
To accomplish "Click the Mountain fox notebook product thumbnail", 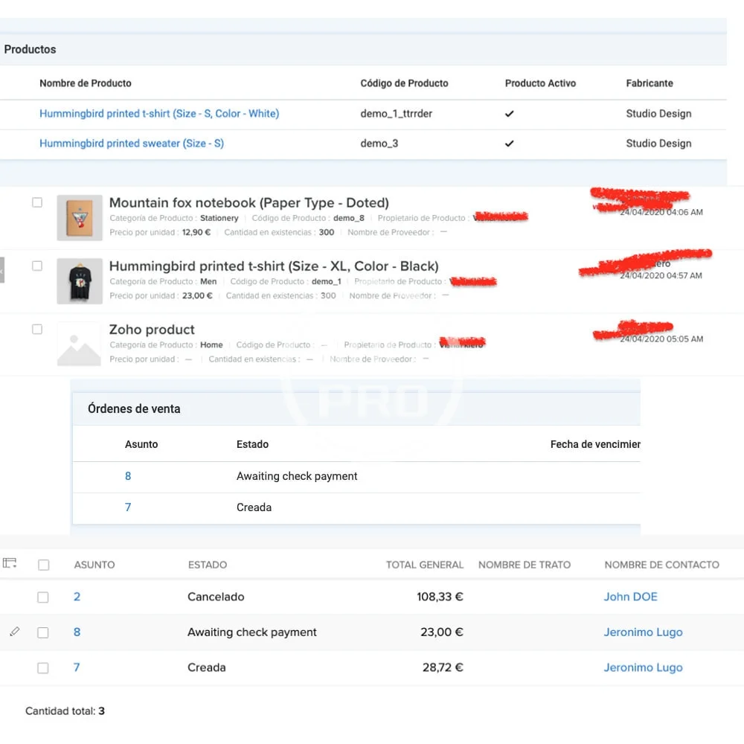I will (x=79, y=218).
